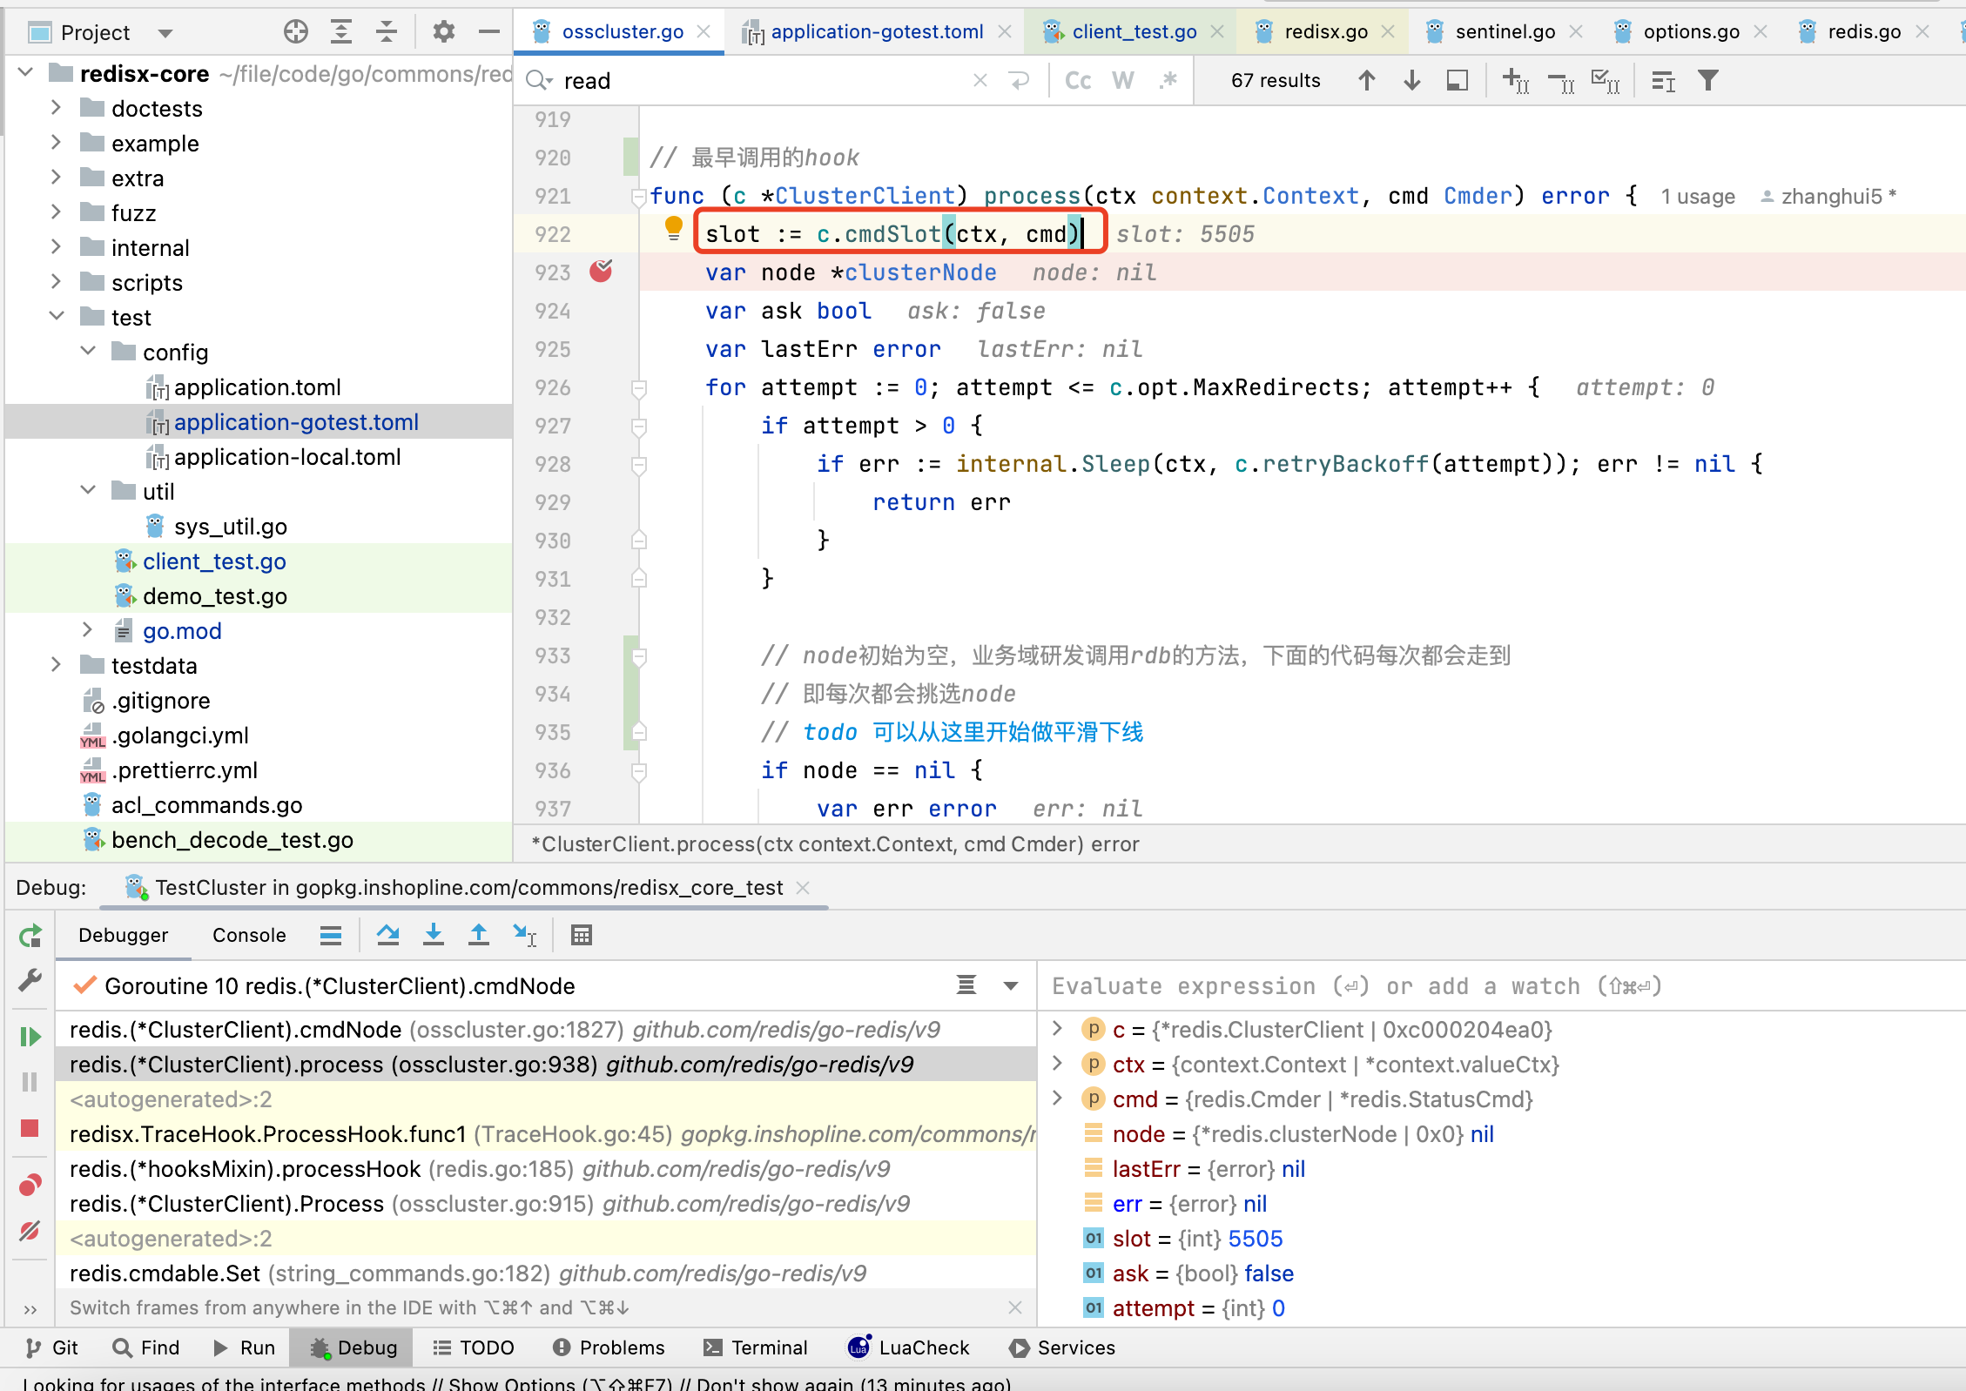The height and width of the screenshot is (1391, 1966).
Task: Open the Project view dropdown
Action: point(165,34)
